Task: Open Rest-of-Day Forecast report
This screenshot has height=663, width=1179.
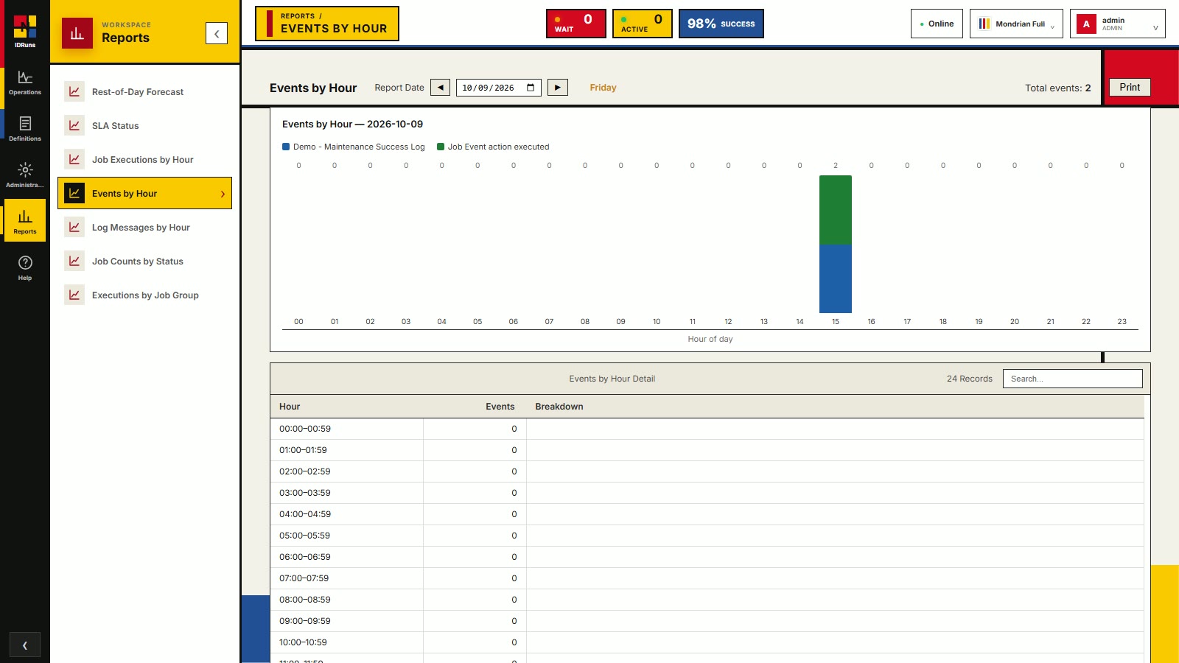Action: (x=144, y=92)
